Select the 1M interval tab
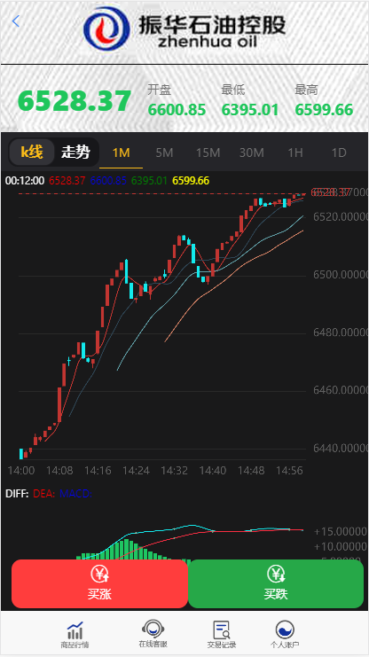 point(121,153)
